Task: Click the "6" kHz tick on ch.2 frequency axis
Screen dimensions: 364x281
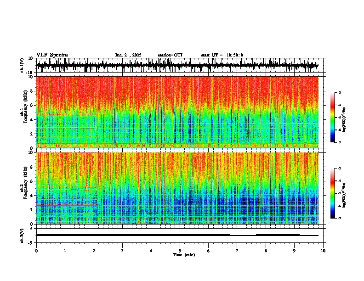Action: 32,181
